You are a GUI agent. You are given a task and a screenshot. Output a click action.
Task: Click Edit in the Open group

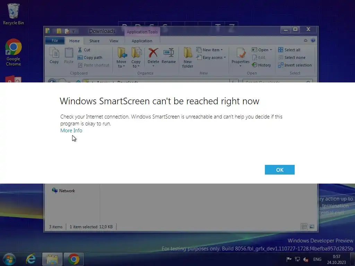point(259,57)
